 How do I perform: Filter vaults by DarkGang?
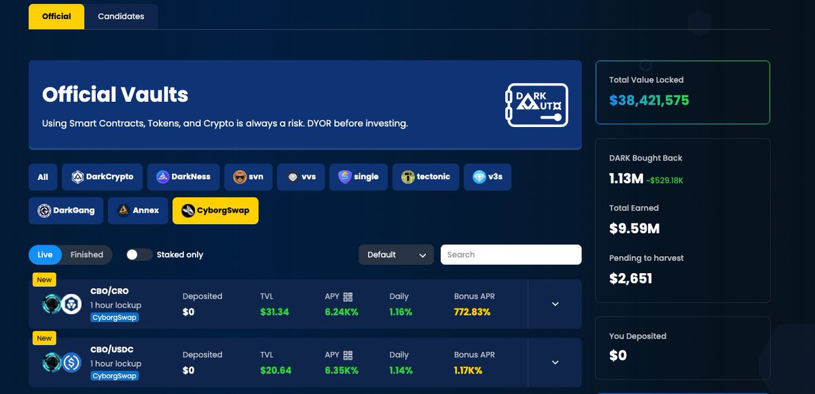tap(66, 211)
